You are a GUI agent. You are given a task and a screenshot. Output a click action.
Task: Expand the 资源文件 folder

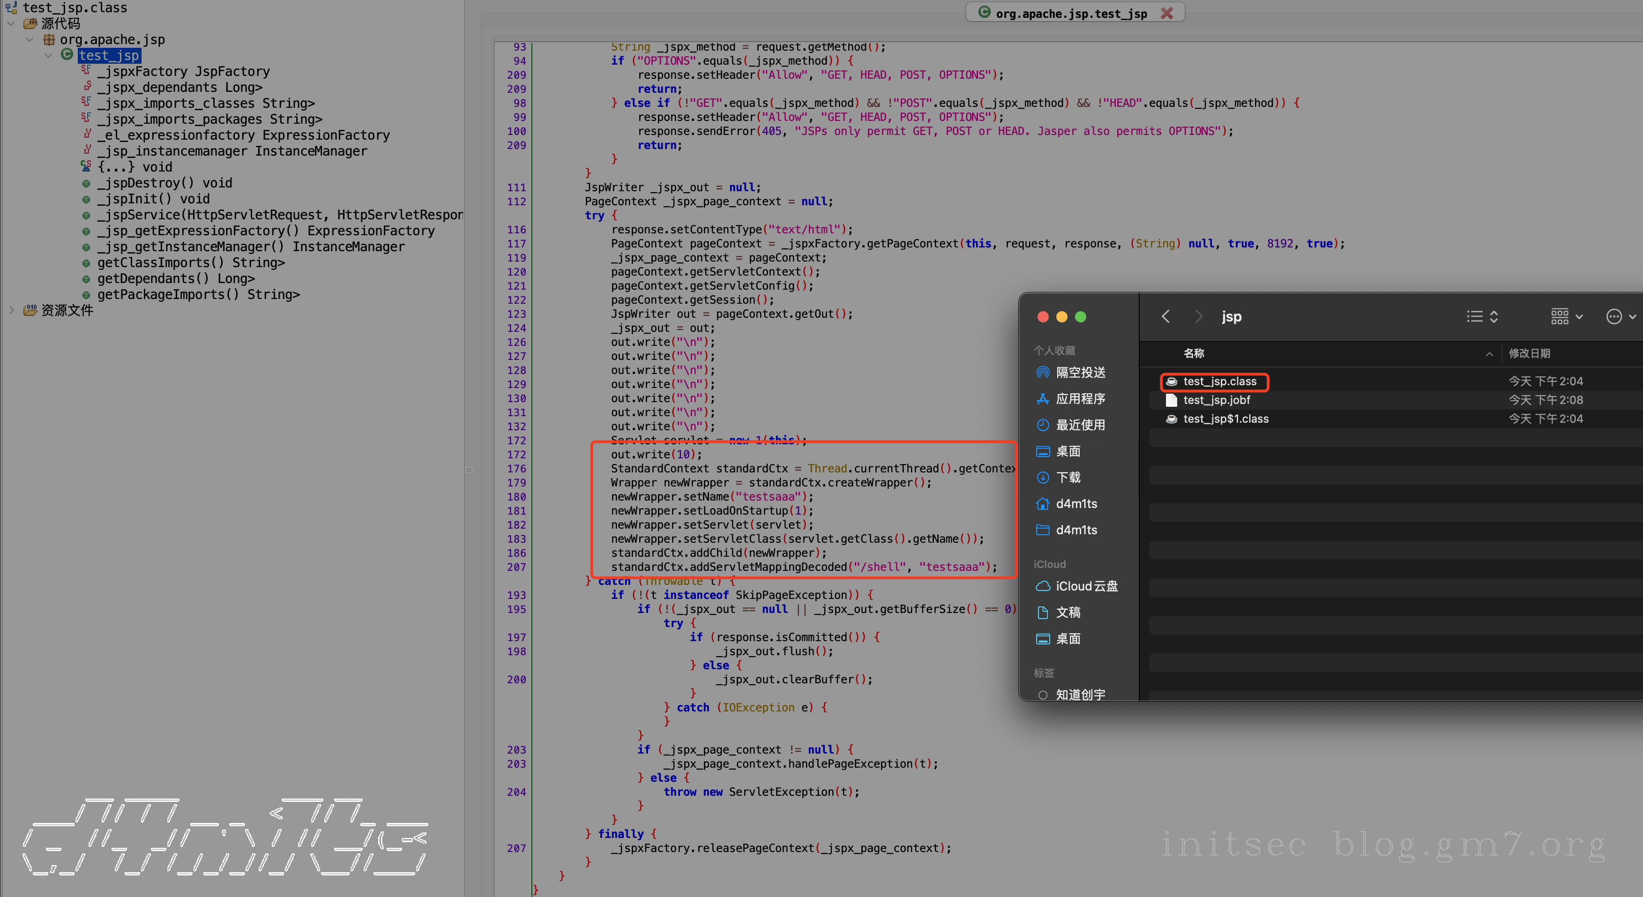(11, 310)
